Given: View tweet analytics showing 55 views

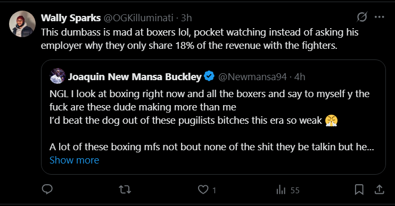Looking at the screenshot, I should [287, 190].
